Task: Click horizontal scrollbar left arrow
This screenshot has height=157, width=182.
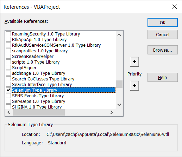Action: [x=9, y=112]
